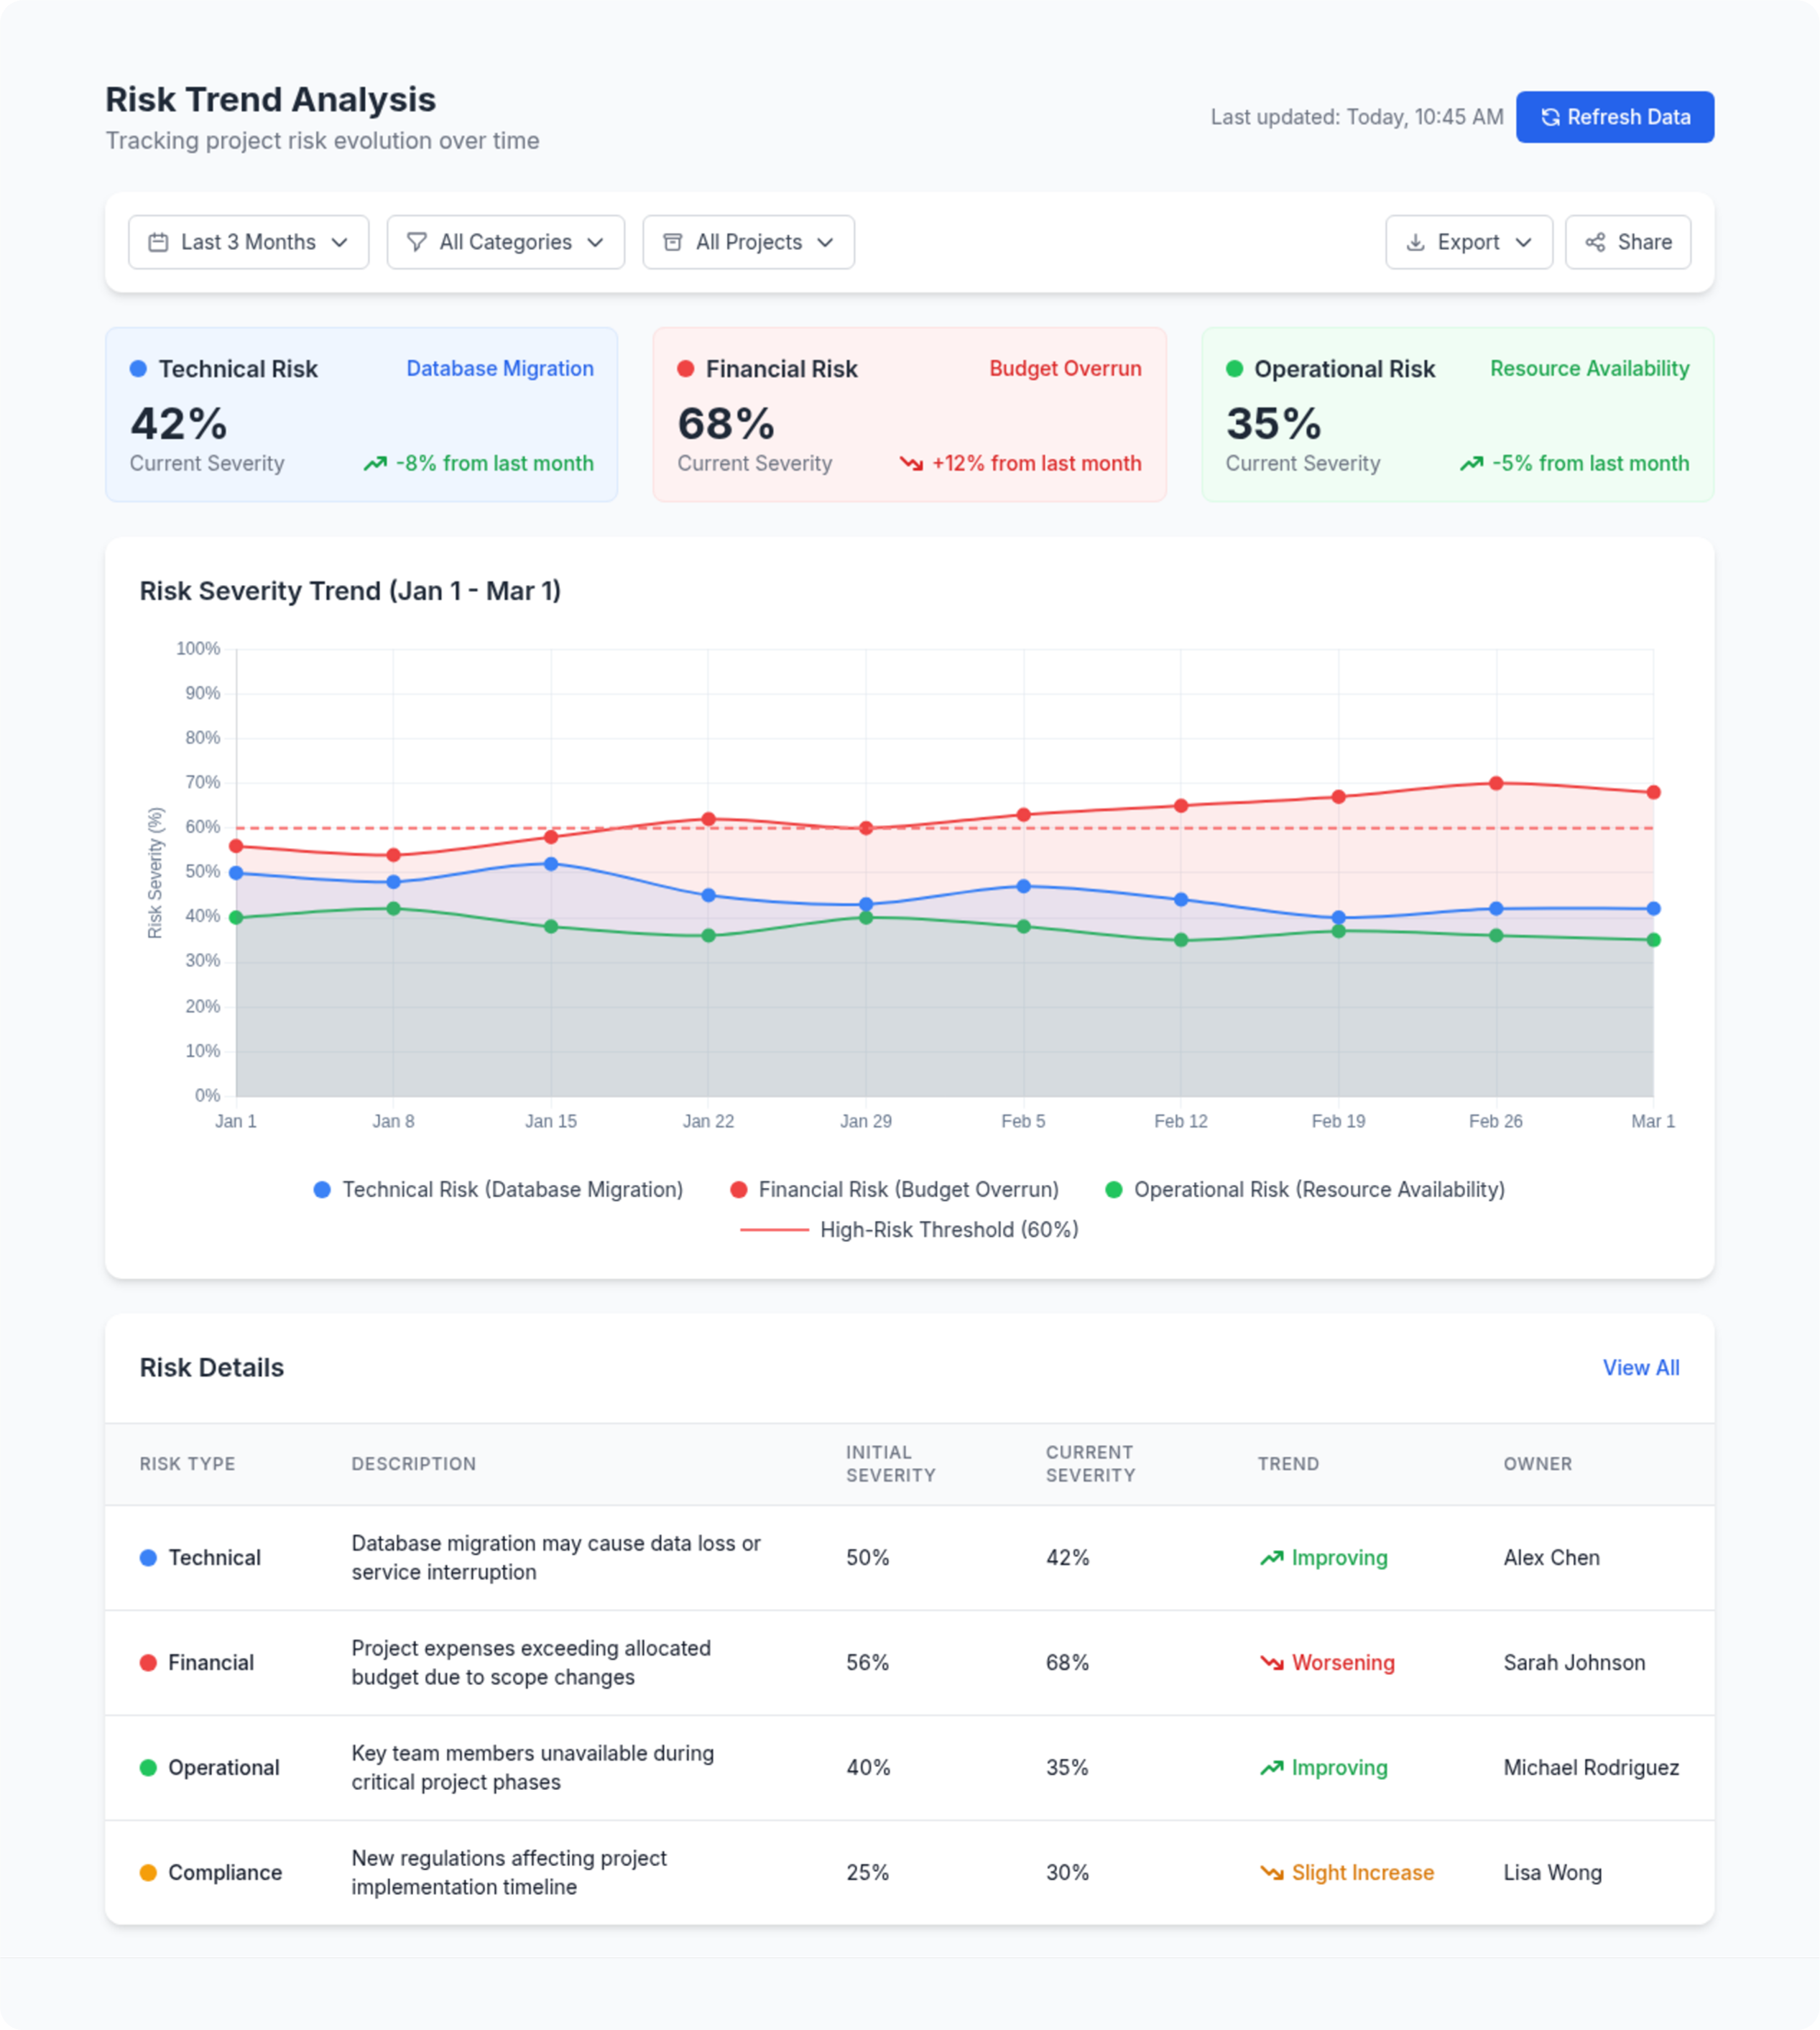
Task: Click the archive box icon beside All Projects
Action: point(673,242)
